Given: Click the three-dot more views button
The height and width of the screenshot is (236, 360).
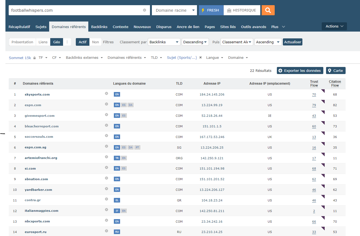Looking at the screenshot, I should [x=67, y=42].
